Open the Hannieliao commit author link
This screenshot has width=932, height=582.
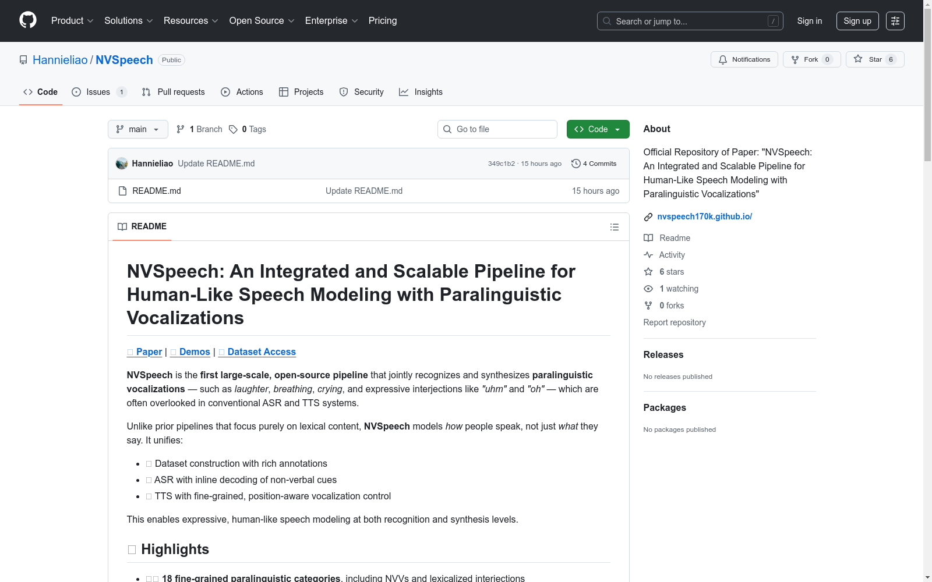153,164
